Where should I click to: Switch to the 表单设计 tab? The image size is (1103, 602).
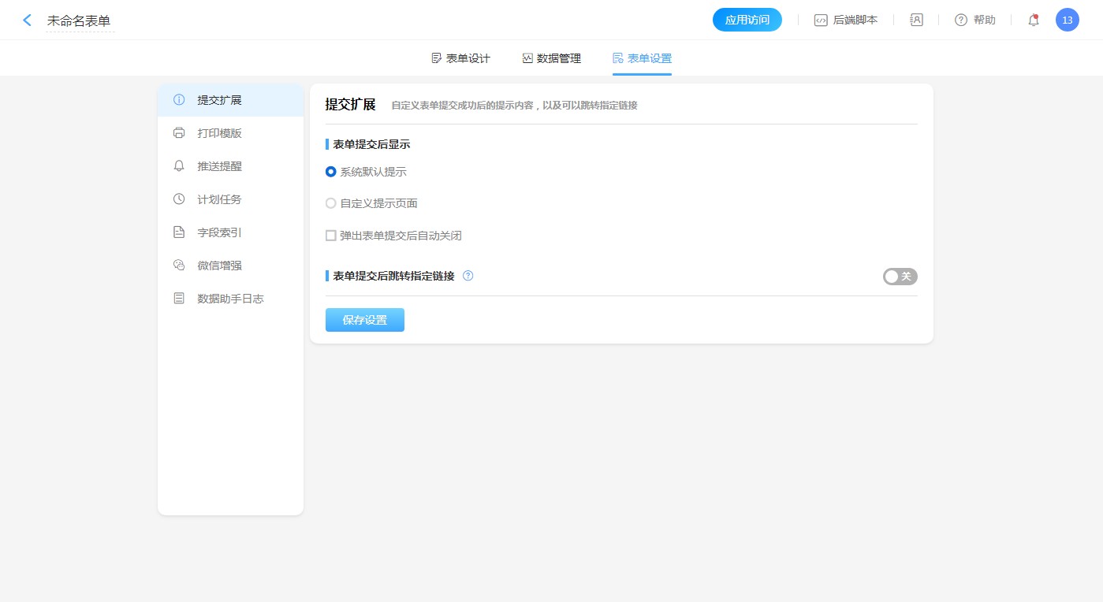461,58
